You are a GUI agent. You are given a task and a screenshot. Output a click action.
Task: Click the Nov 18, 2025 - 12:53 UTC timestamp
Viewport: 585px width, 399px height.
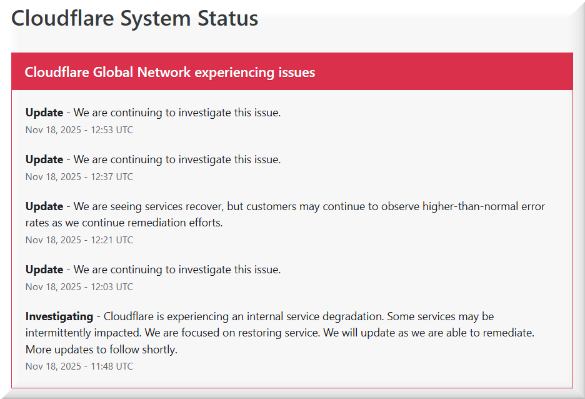79,130
